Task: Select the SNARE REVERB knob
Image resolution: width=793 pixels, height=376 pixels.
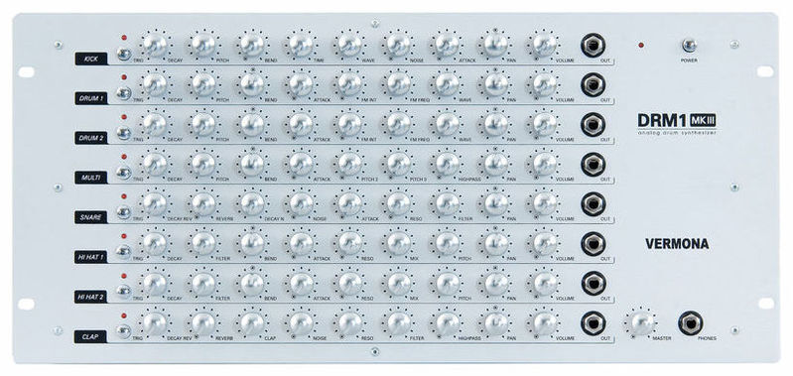Action: click(x=203, y=203)
